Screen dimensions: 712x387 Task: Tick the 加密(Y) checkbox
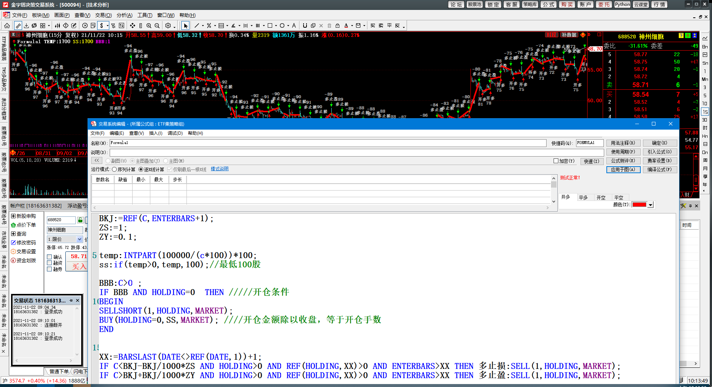(556, 161)
